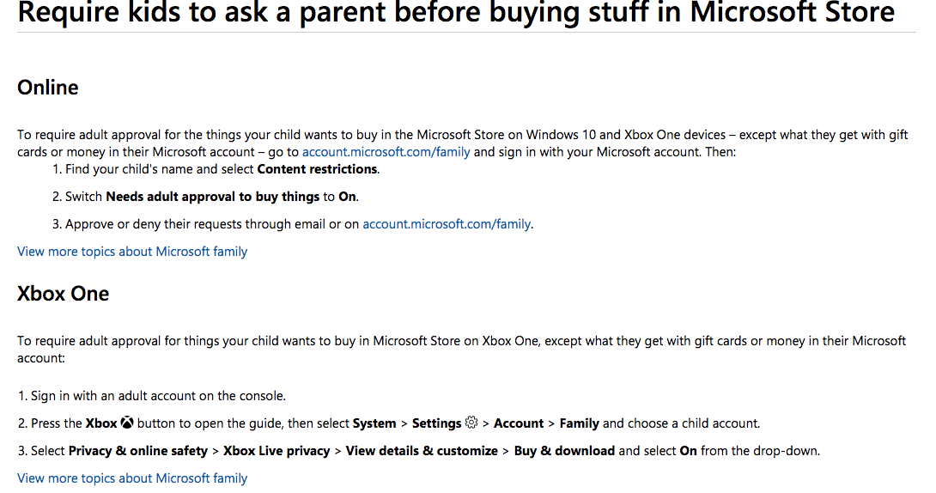Click the page title about Microsoft Store purchases
936x493 pixels.
455,13
